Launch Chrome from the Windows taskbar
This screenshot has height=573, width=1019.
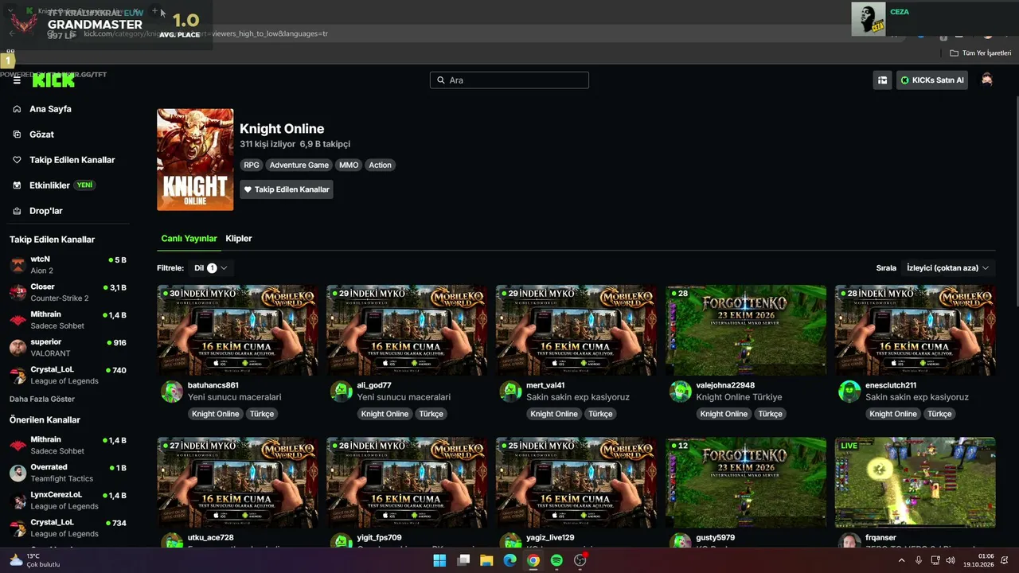pos(533,560)
